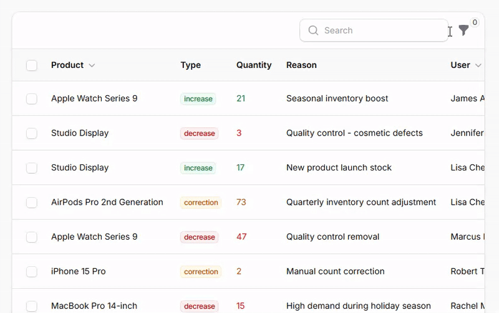Screen dimensions: 499x313
Task: Click quantity value 2
Action: [239, 271]
